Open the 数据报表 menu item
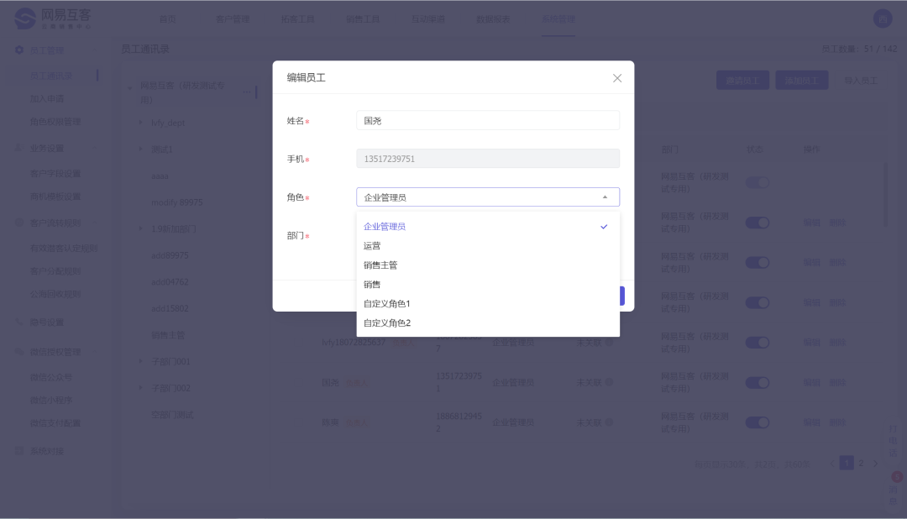 click(x=493, y=18)
